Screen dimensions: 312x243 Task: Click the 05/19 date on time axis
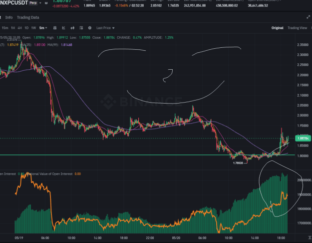18,238
